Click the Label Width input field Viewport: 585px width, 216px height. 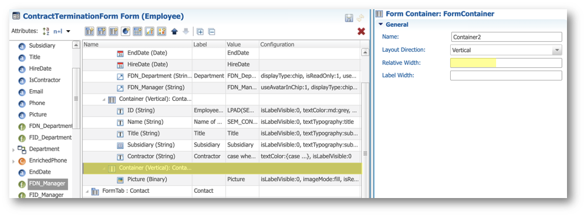[506, 75]
